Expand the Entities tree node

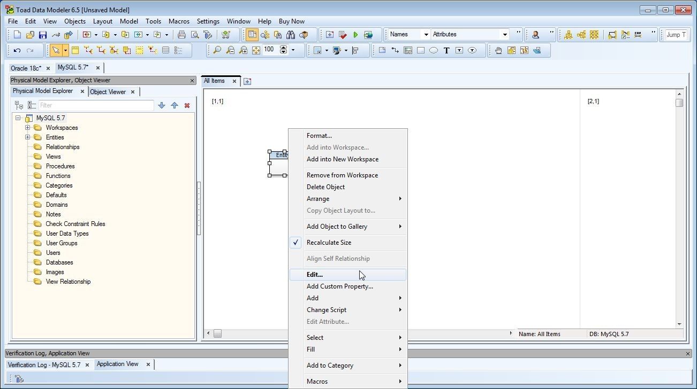pos(27,137)
